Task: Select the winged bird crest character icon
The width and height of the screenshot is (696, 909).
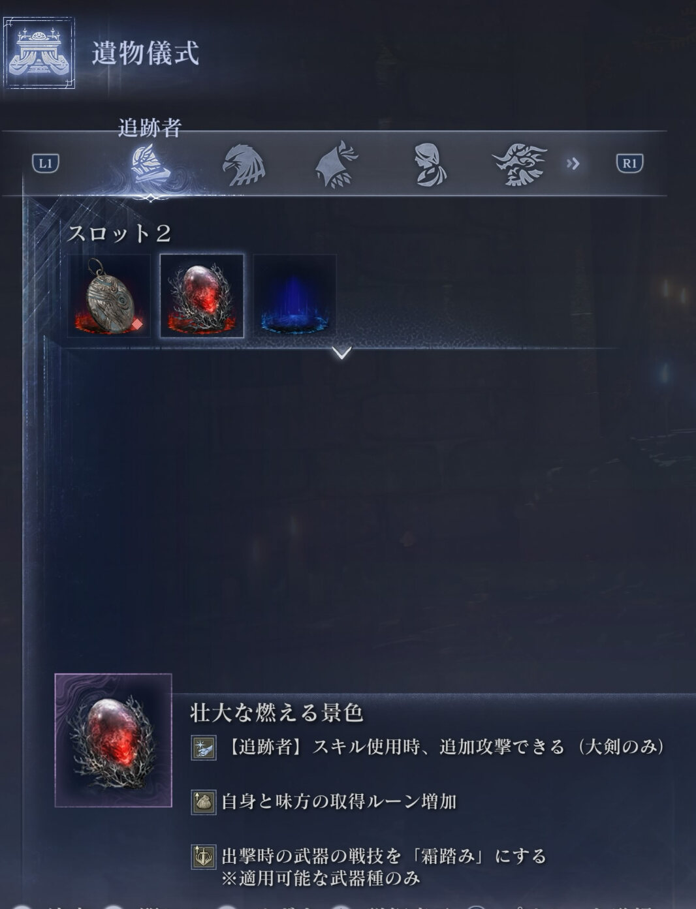Action: click(x=519, y=164)
